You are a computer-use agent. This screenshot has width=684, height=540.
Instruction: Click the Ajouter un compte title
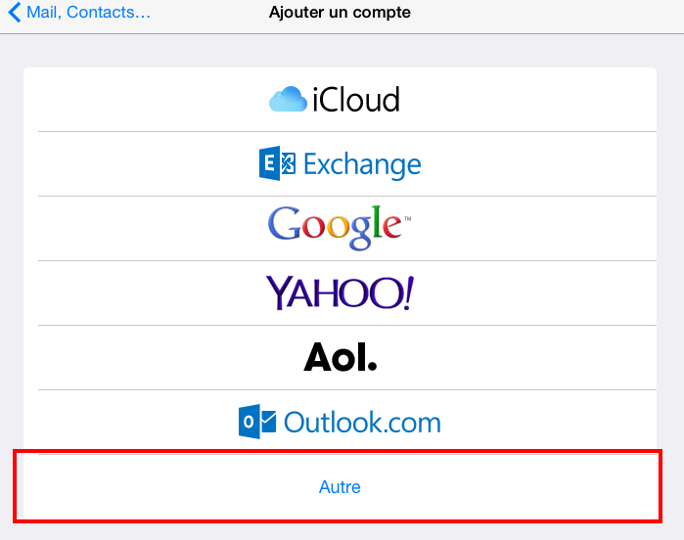(340, 14)
